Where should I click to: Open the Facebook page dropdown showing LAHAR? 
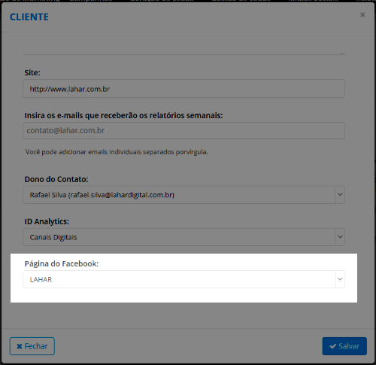point(184,279)
